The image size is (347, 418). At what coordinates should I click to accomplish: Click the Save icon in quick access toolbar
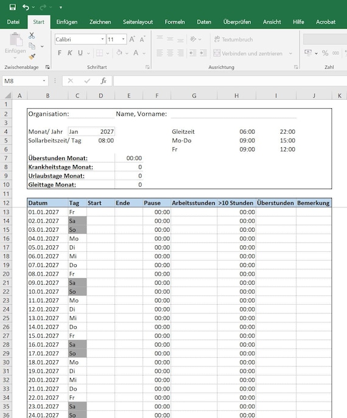(x=12, y=7)
